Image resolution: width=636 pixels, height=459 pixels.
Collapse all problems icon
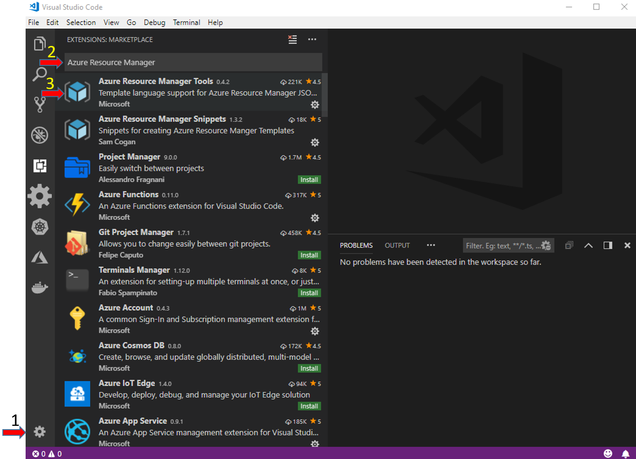569,245
